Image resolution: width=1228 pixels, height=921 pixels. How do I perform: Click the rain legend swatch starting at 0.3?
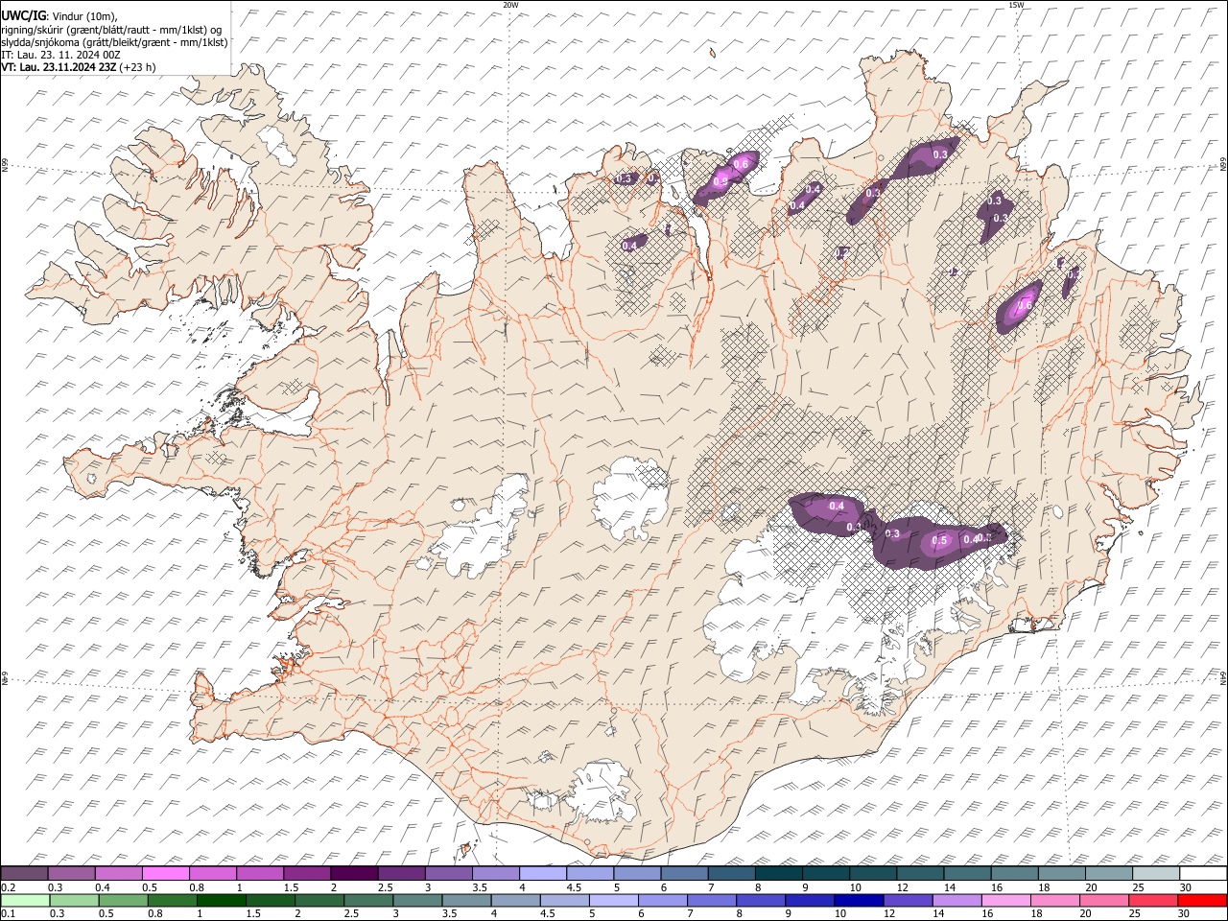point(74,900)
